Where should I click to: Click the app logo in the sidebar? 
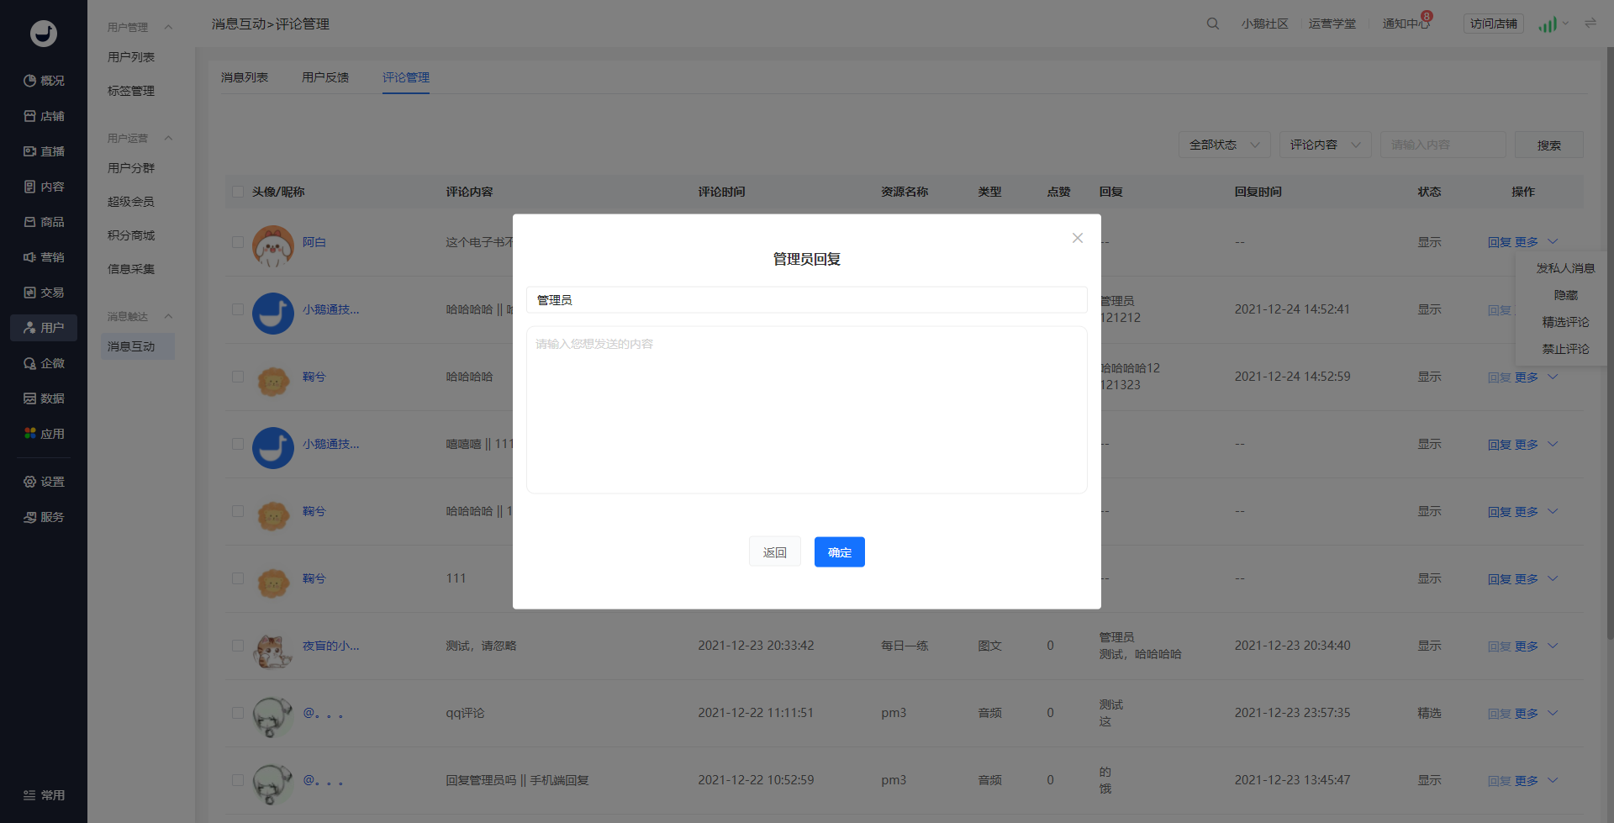(x=44, y=34)
